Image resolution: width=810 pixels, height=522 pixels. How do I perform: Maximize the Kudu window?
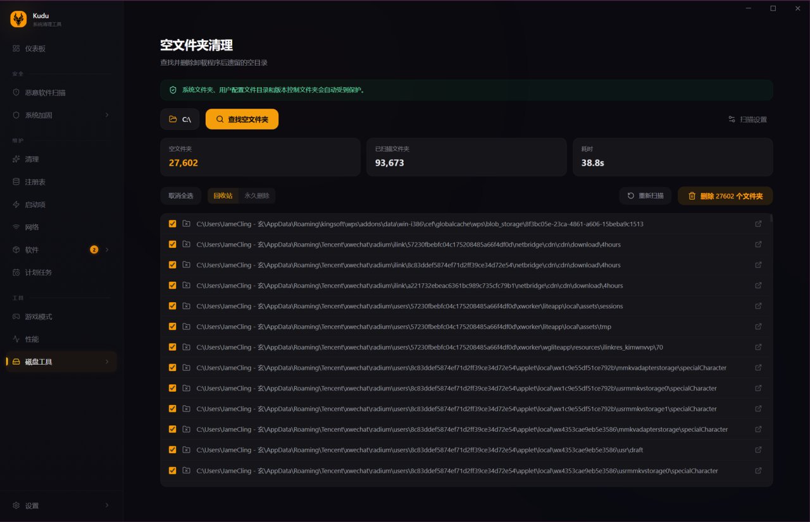pos(773,8)
